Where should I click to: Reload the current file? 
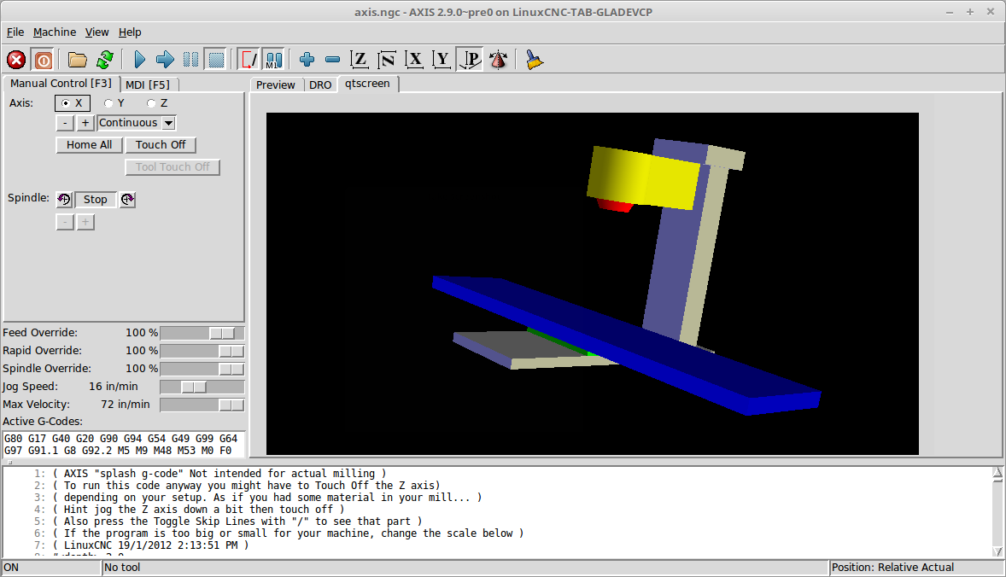[105, 60]
